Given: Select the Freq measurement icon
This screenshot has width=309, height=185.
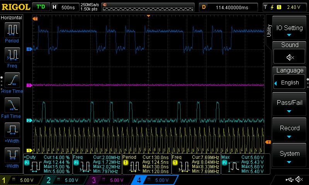Looking at the screenshot, I should click(12, 55).
